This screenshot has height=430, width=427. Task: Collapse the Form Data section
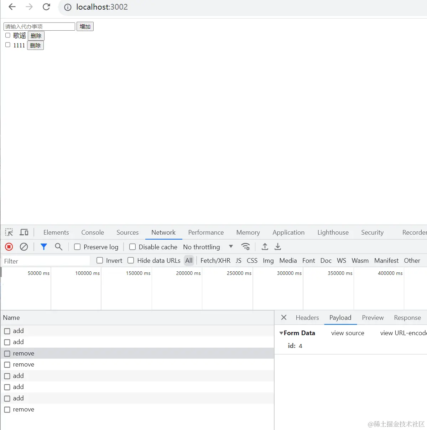(281, 333)
